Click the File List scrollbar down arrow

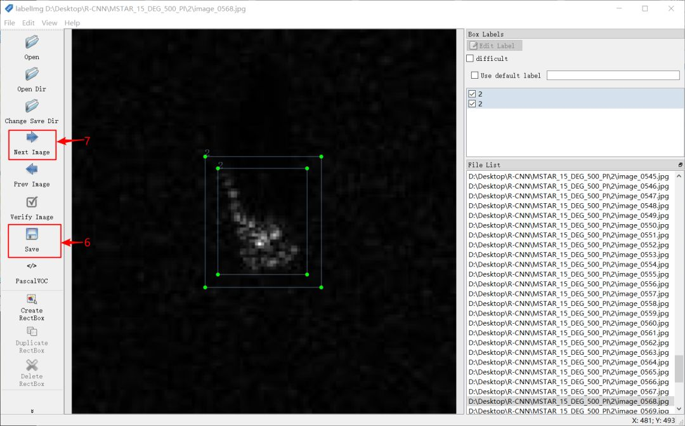click(679, 409)
